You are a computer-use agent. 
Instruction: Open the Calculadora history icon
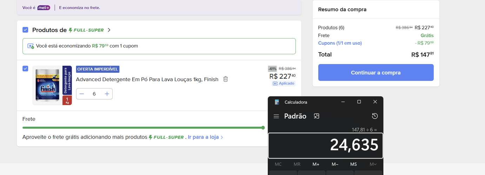(x=375, y=116)
